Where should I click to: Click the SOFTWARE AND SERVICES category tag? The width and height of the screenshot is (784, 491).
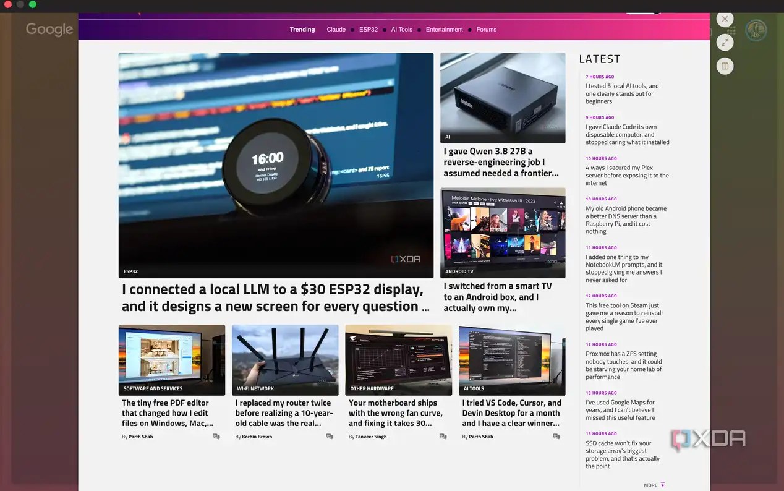point(153,389)
